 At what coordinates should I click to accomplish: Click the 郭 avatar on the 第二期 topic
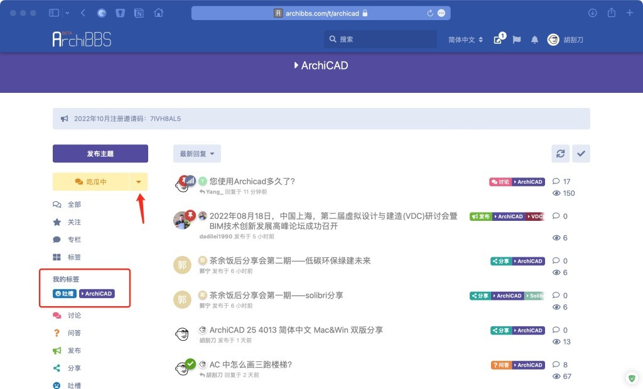182,265
